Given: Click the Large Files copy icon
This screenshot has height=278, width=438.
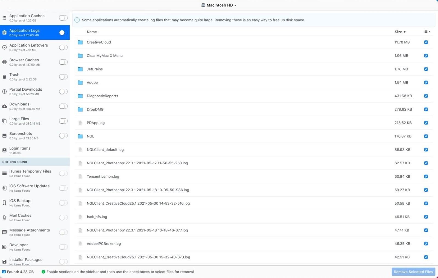Looking at the screenshot, I should point(4,121).
